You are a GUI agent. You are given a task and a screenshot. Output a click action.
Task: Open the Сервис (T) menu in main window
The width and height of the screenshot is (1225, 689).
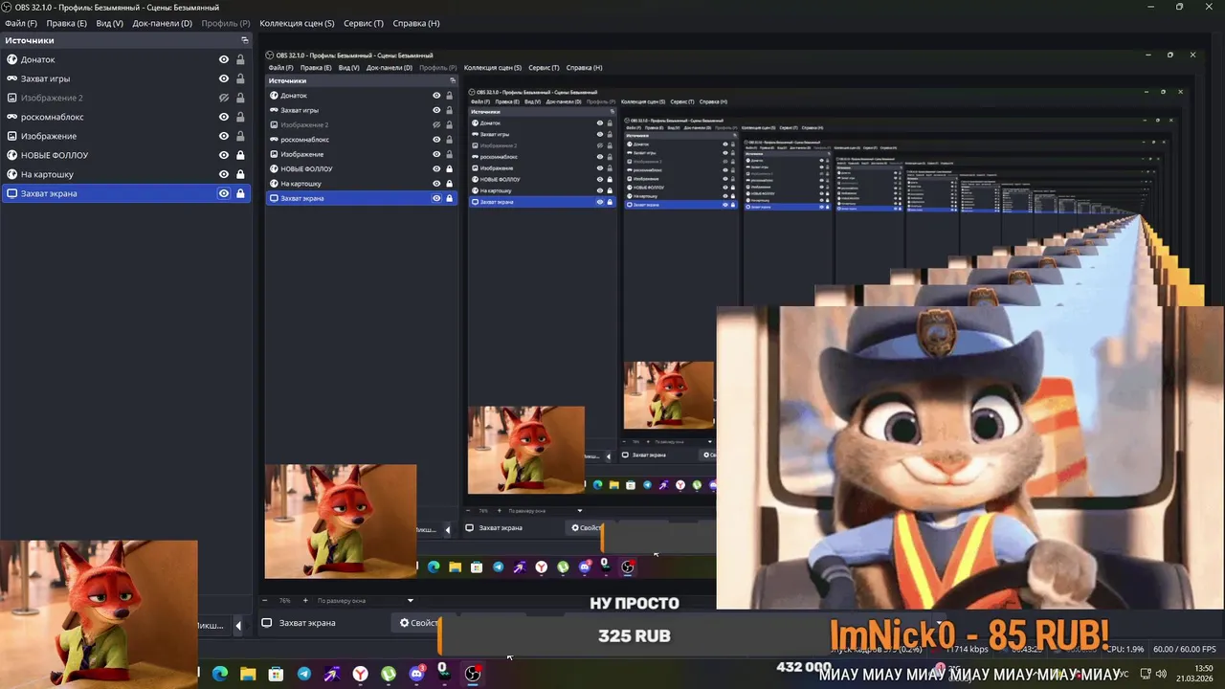[x=364, y=23]
